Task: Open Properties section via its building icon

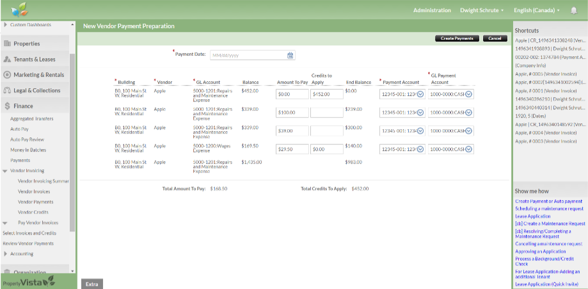Action: click(x=7, y=43)
